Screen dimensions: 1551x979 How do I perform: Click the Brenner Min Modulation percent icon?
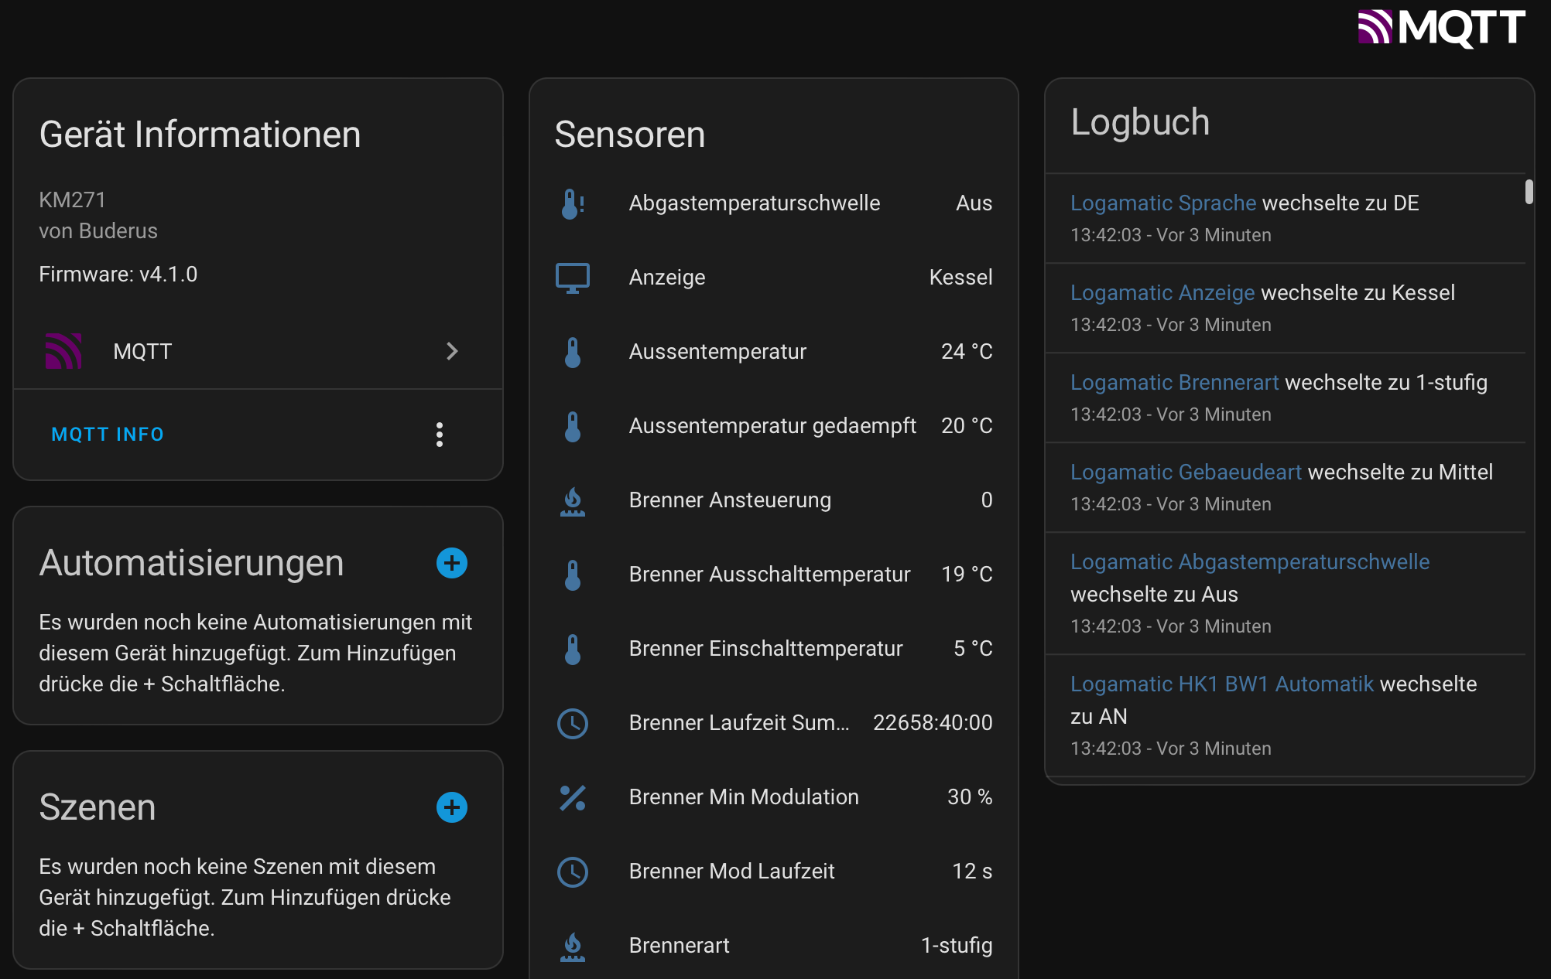tap(573, 797)
